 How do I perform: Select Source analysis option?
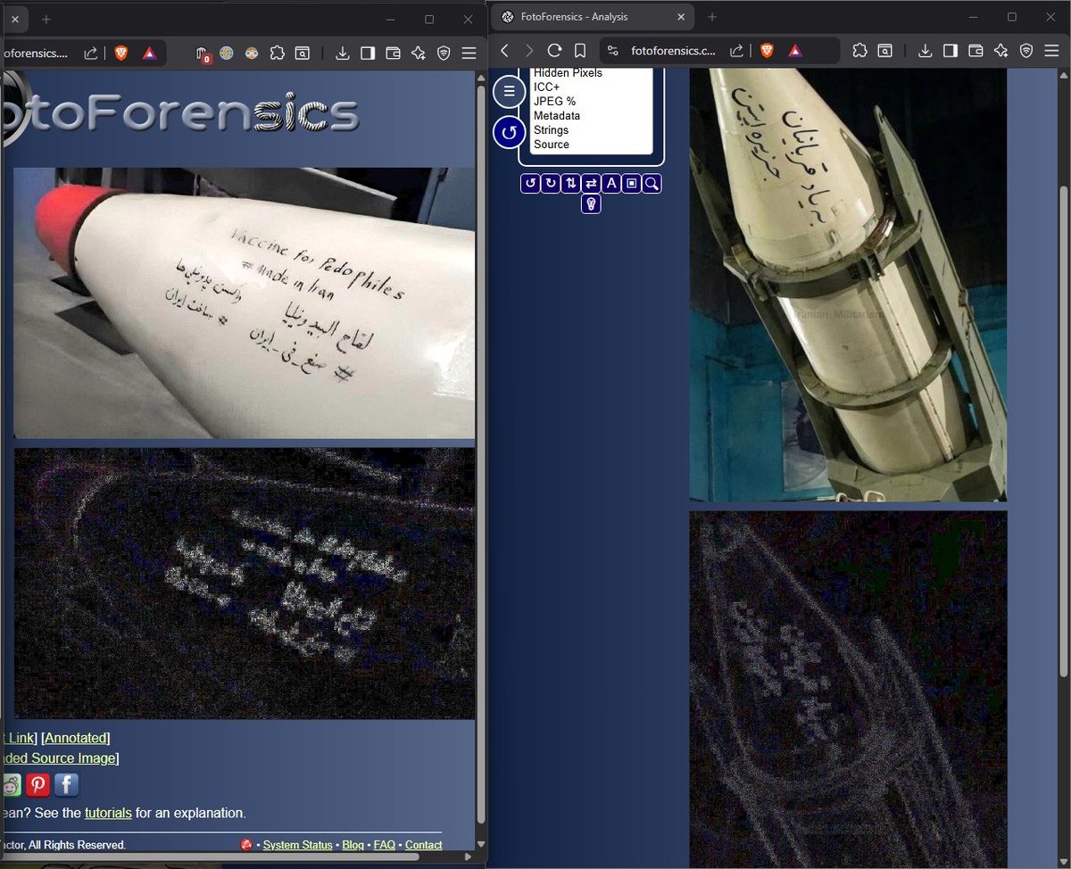click(x=552, y=145)
